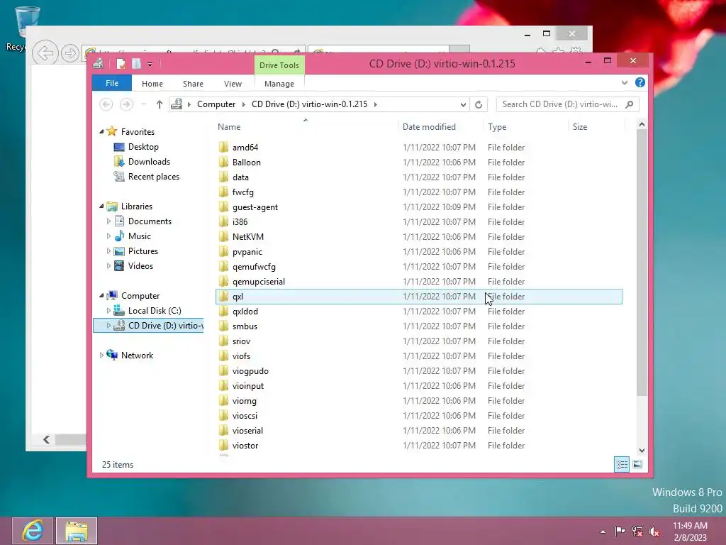The width and height of the screenshot is (726, 545).
Task: Switch to details view icon in status bar
Action: (622, 464)
